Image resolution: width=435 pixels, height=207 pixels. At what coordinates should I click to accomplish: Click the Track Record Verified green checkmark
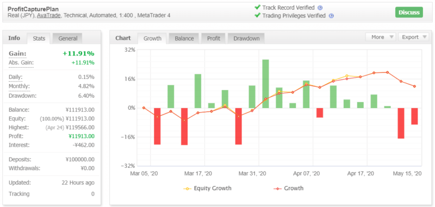click(x=257, y=8)
